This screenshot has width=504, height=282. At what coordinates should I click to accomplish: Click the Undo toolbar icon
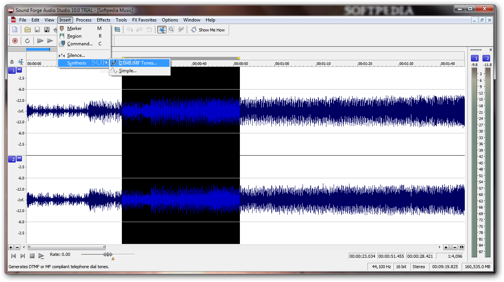tap(130, 30)
